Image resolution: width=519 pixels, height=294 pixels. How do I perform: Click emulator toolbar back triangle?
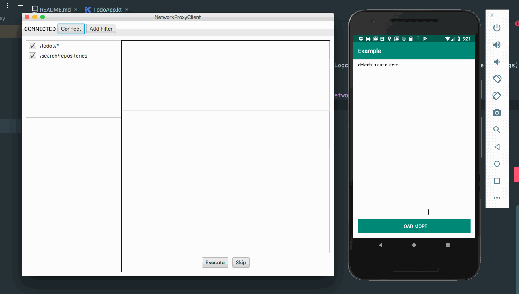click(x=497, y=147)
